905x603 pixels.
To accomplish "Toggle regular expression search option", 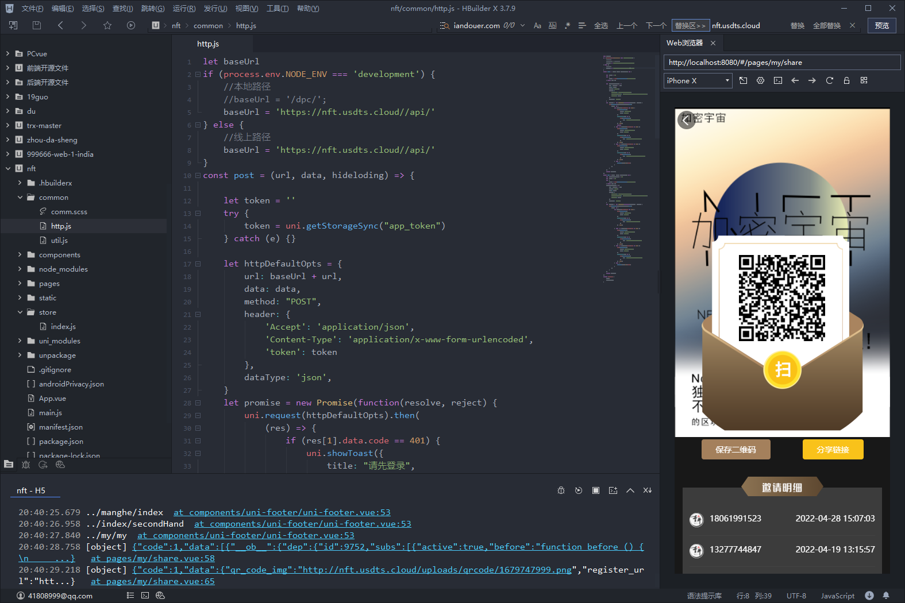I will pyautogui.click(x=567, y=25).
